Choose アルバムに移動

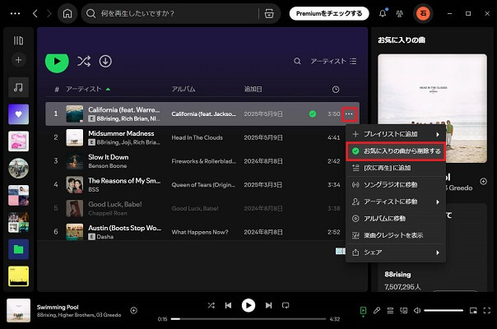tap(396, 219)
